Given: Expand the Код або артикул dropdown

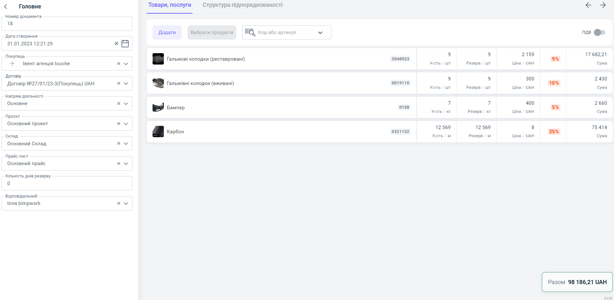Looking at the screenshot, I should click(320, 32).
